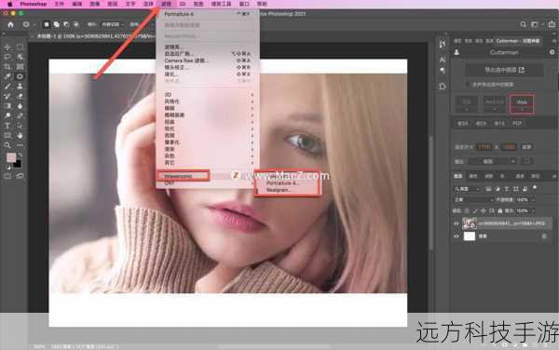The height and width of the screenshot is (350, 559).
Task: Click the PDF format button in Cutterman
Action: coord(517,123)
